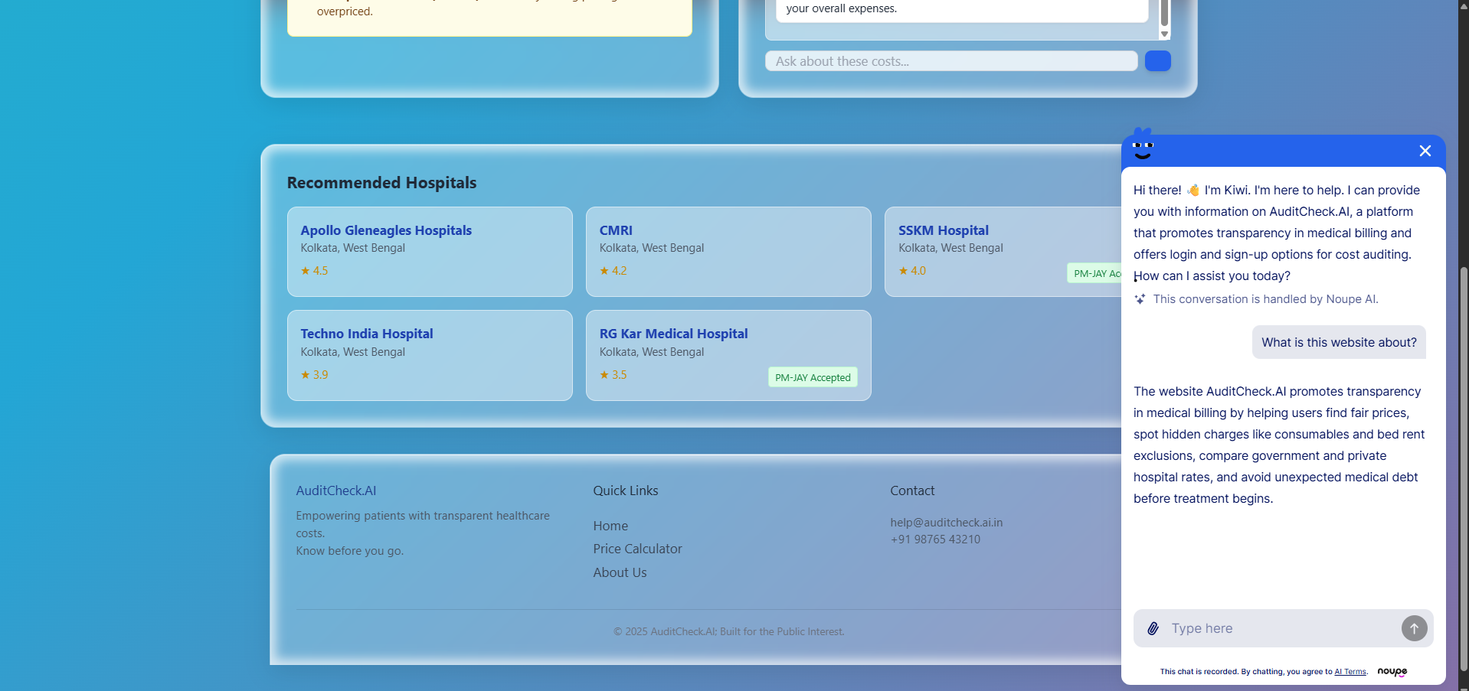Click the phone number +91 98765 43210

935,539
